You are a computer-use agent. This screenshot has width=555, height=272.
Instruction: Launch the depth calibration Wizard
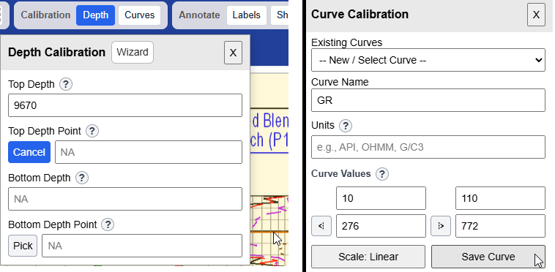coord(133,53)
